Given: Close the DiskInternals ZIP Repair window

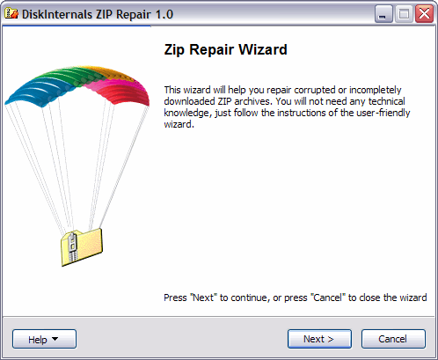Looking at the screenshot, I should (x=424, y=14).
